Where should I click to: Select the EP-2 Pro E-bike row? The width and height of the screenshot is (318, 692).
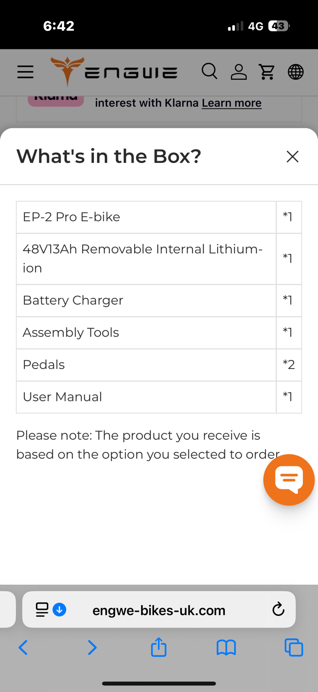point(159,217)
